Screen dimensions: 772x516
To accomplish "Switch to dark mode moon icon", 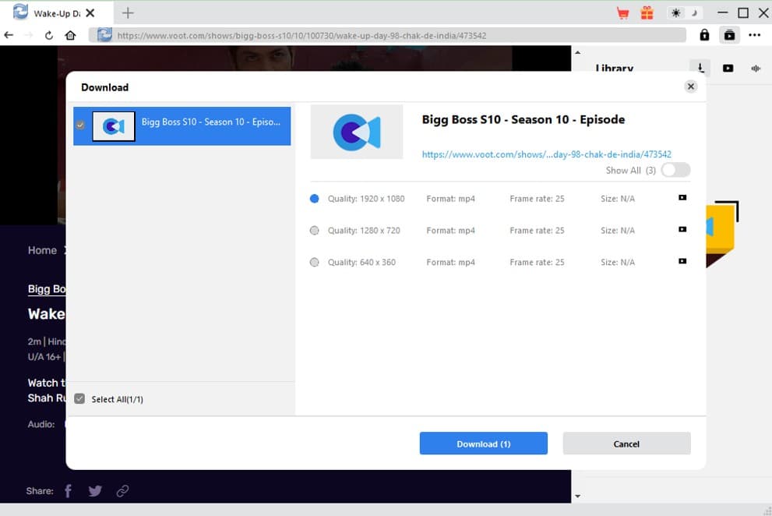I will coord(693,13).
